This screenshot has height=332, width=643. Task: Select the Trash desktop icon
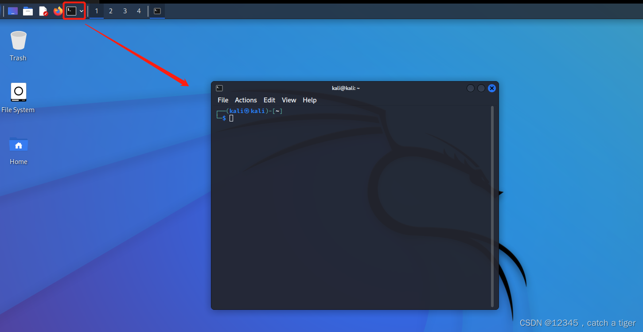18,46
